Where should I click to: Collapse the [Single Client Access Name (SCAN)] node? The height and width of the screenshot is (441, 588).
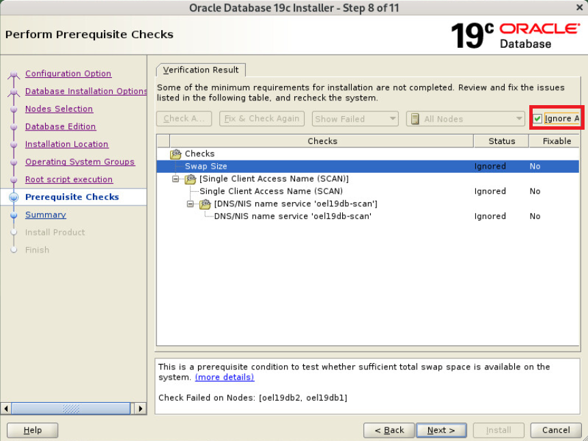(176, 179)
